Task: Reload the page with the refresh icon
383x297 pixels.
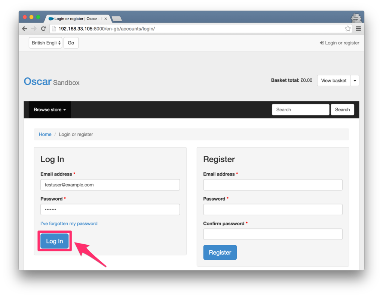Action: (43, 28)
